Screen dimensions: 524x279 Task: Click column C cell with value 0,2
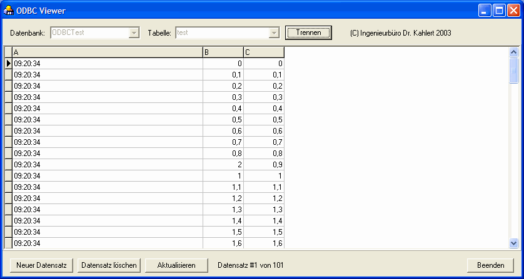click(x=264, y=86)
